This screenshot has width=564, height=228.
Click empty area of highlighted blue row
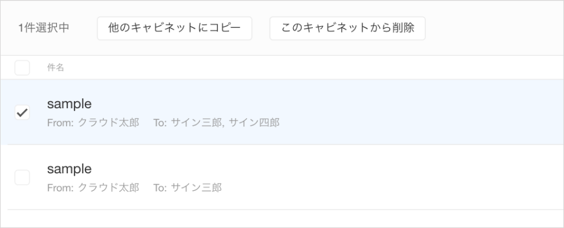(413, 112)
